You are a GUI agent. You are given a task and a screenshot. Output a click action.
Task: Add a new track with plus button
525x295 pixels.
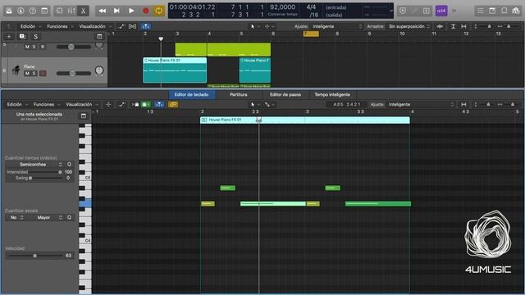coord(9,36)
